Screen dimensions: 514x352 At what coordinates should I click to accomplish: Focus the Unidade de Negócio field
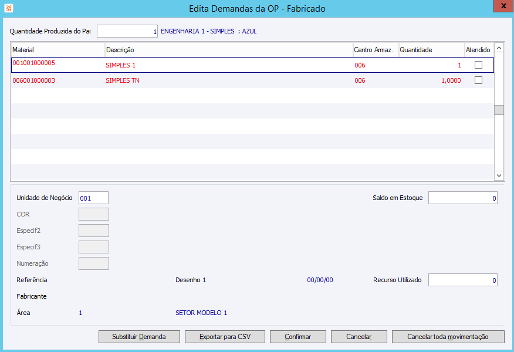click(93, 198)
